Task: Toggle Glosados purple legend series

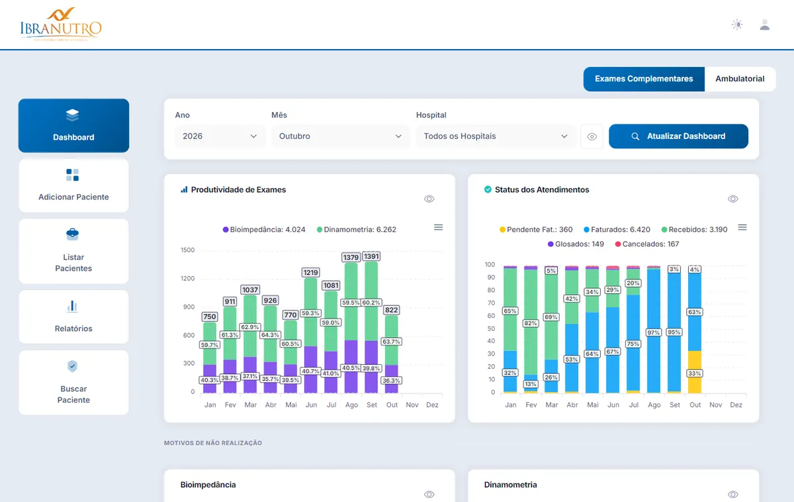Action: tap(576, 244)
